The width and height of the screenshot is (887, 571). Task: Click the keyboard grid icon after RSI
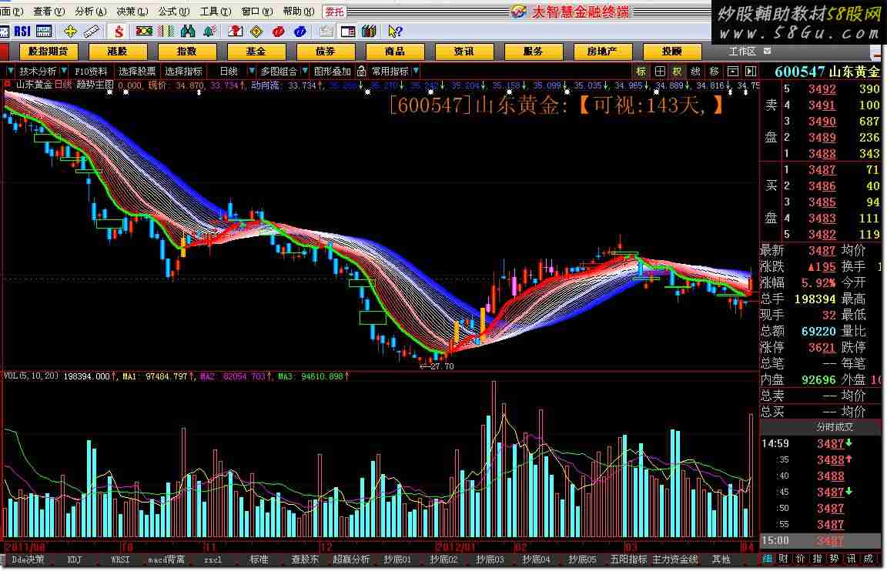click(x=44, y=31)
